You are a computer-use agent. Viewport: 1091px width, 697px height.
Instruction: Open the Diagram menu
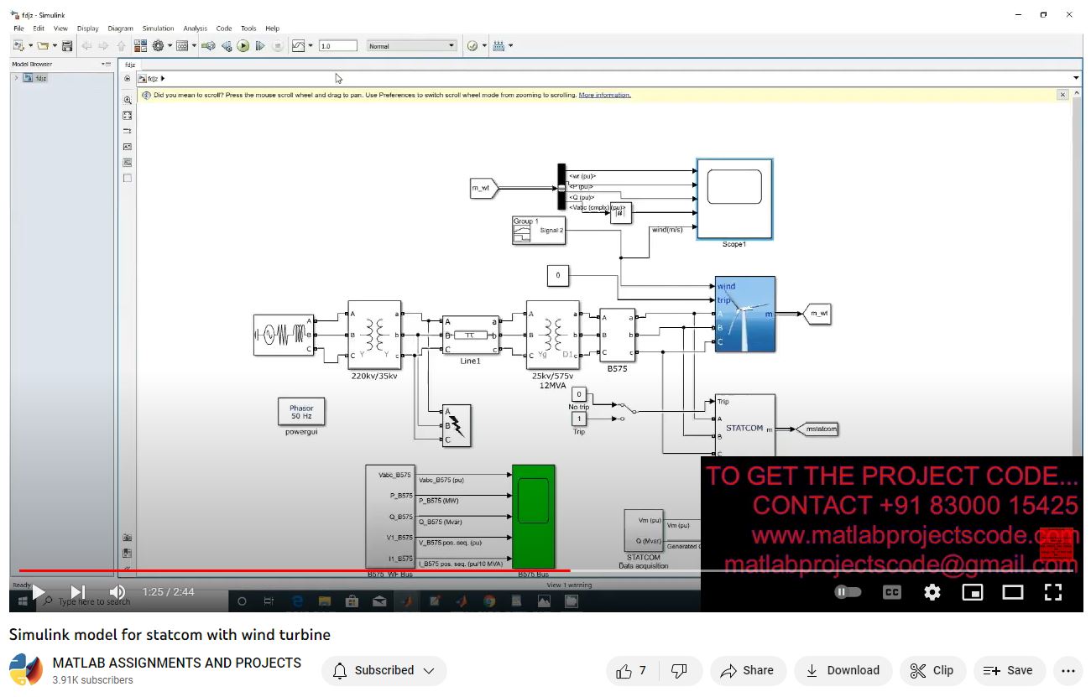click(x=121, y=29)
